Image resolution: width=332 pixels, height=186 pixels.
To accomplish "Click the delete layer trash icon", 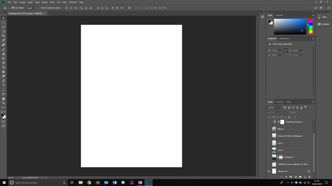I will (x=310, y=177).
